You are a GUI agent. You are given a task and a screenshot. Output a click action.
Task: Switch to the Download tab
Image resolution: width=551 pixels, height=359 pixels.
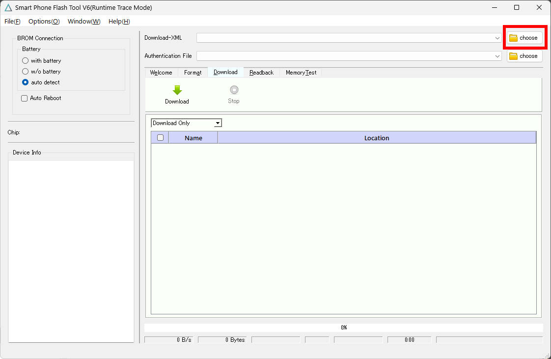(x=225, y=72)
